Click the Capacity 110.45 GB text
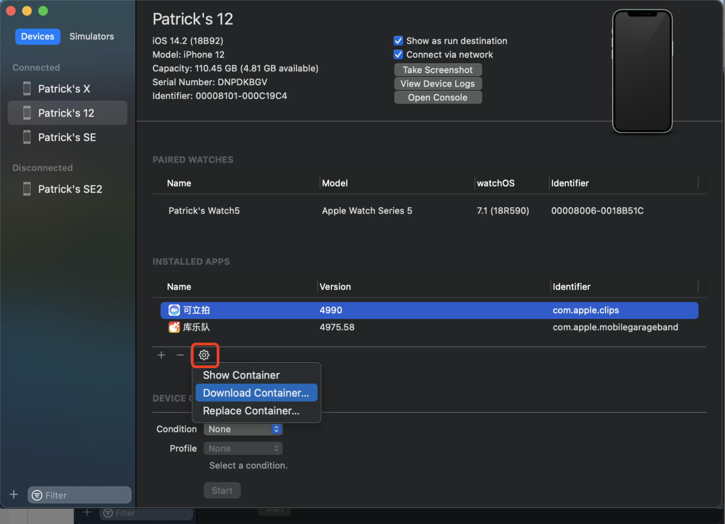The image size is (725, 524). point(235,68)
